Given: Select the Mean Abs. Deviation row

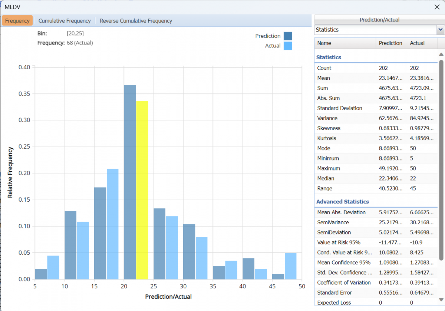Looking at the screenshot, I should 376,212.
